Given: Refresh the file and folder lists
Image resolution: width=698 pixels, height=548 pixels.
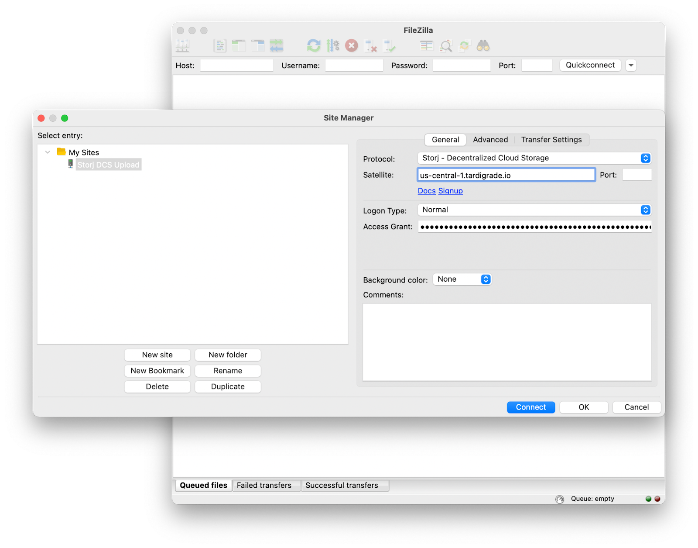Looking at the screenshot, I should [314, 45].
